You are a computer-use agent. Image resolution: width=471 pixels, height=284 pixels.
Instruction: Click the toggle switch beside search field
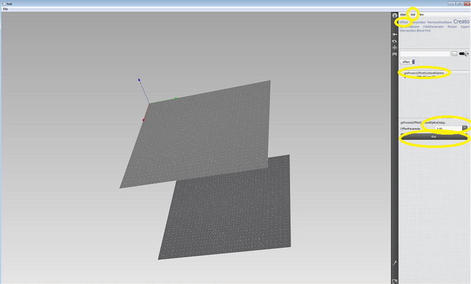pos(464,54)
